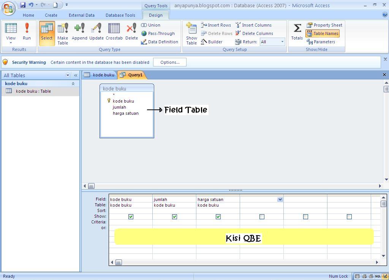Choose the Make Table query icon

63,33
